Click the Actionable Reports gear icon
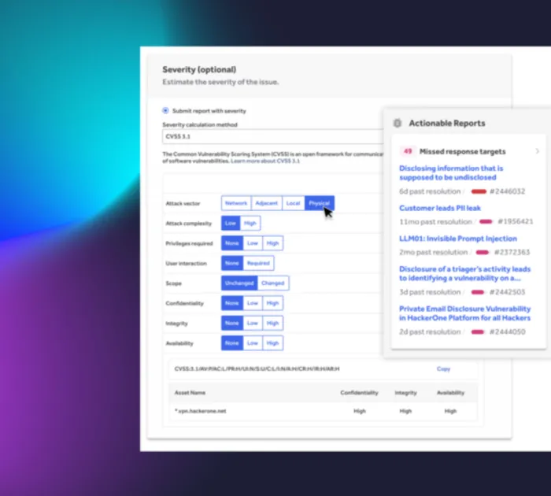 [398, 124]
